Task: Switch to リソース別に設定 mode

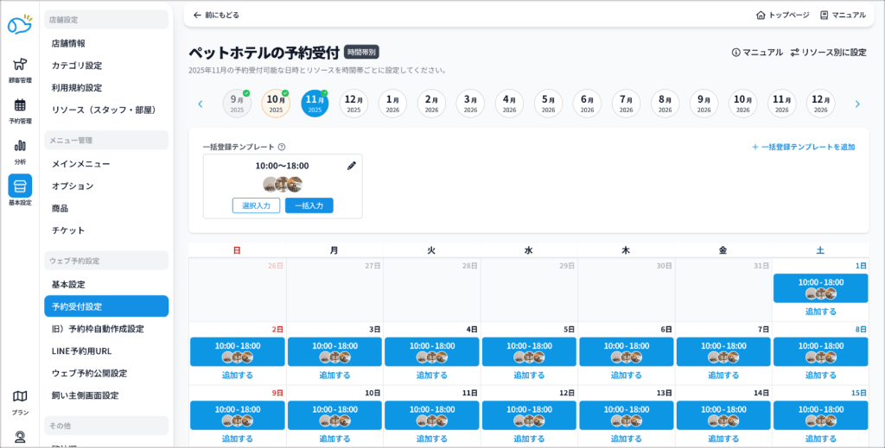Action: coord(828,53)
